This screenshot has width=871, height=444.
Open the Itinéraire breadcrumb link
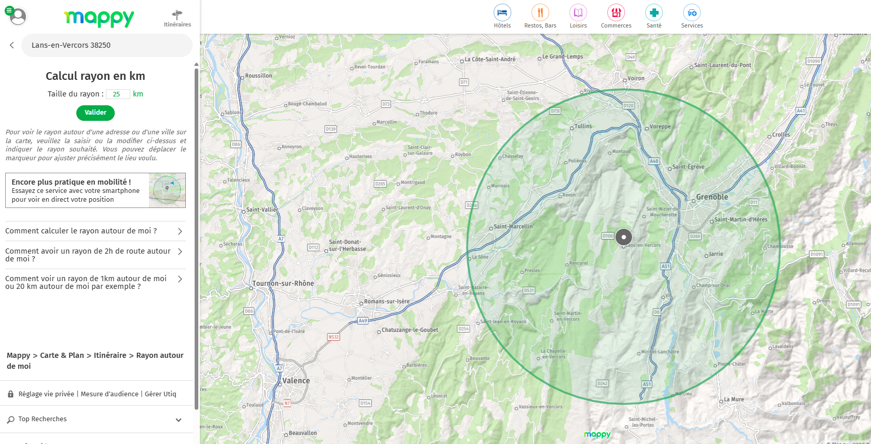point(110,355)
